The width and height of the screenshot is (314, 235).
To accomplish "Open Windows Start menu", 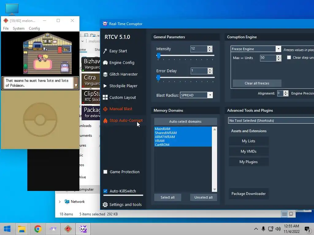I will [x=7, y=229].
